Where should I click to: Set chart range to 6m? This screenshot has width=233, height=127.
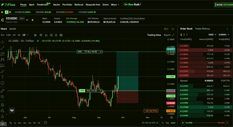20,123
